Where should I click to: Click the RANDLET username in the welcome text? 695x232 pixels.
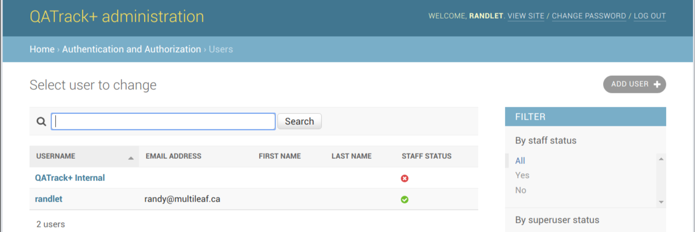[485, 16]
